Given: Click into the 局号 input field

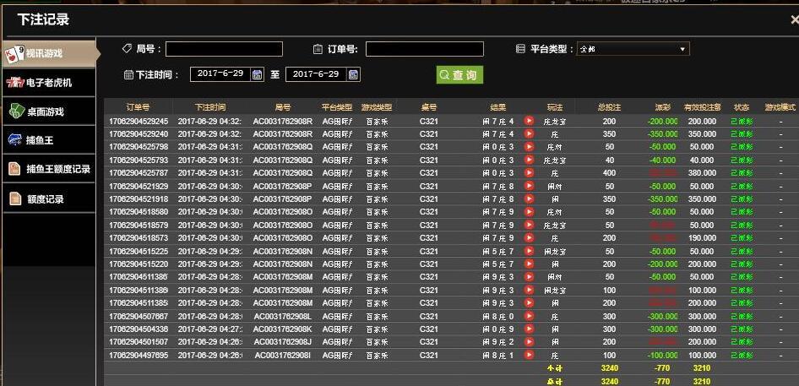Looking at the screenshot, I should click(x=224, y=49).
